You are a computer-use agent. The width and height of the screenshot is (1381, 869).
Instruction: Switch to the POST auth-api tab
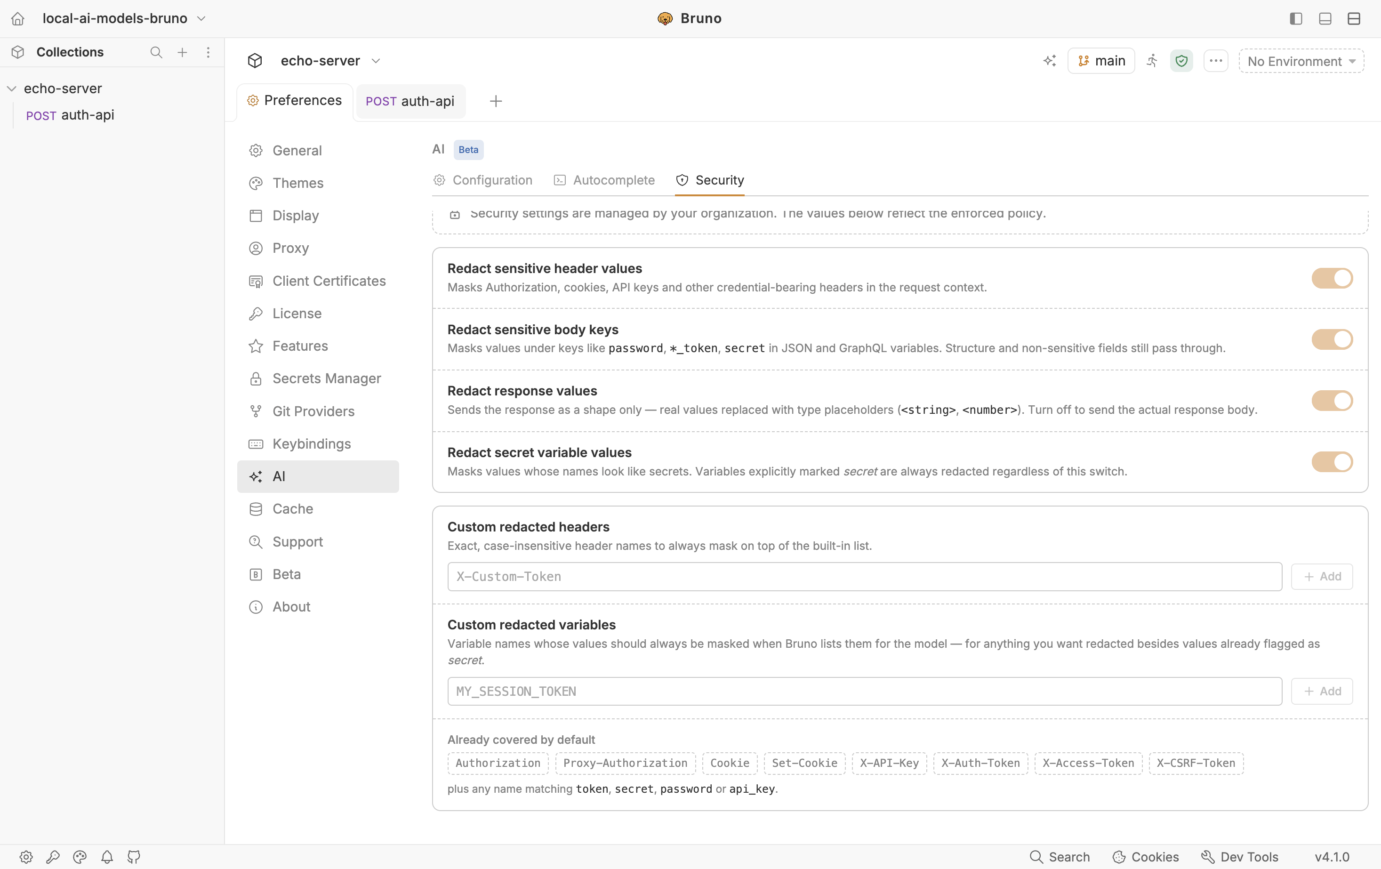pos(410,102)
